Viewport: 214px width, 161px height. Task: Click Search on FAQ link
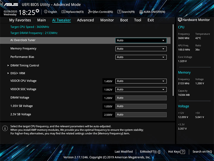202,152
